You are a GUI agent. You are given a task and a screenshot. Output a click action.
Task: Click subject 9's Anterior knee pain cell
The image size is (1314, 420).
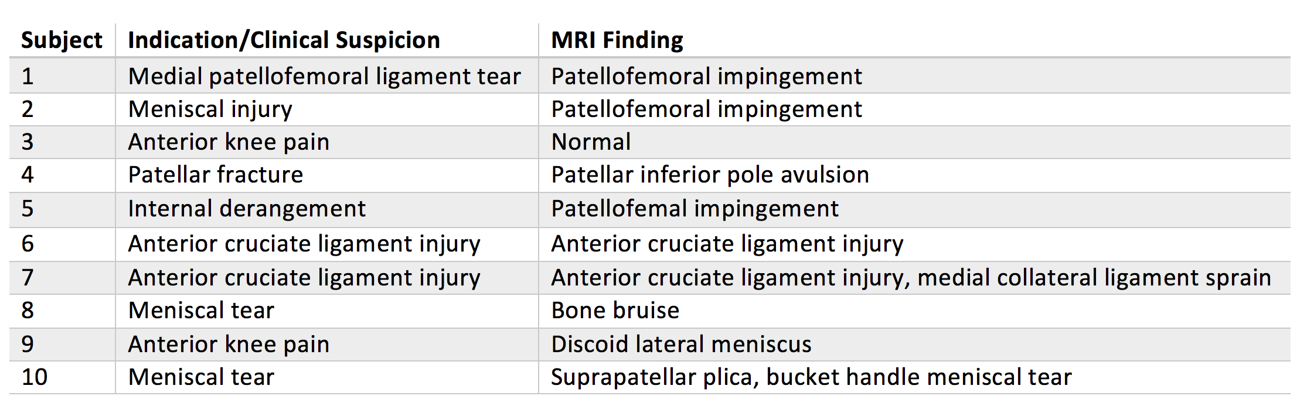click(229, 345)
